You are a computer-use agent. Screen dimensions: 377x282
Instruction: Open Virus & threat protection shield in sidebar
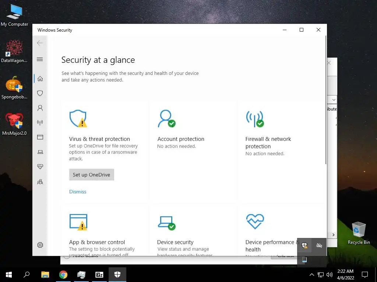click(x=40, y=93)
